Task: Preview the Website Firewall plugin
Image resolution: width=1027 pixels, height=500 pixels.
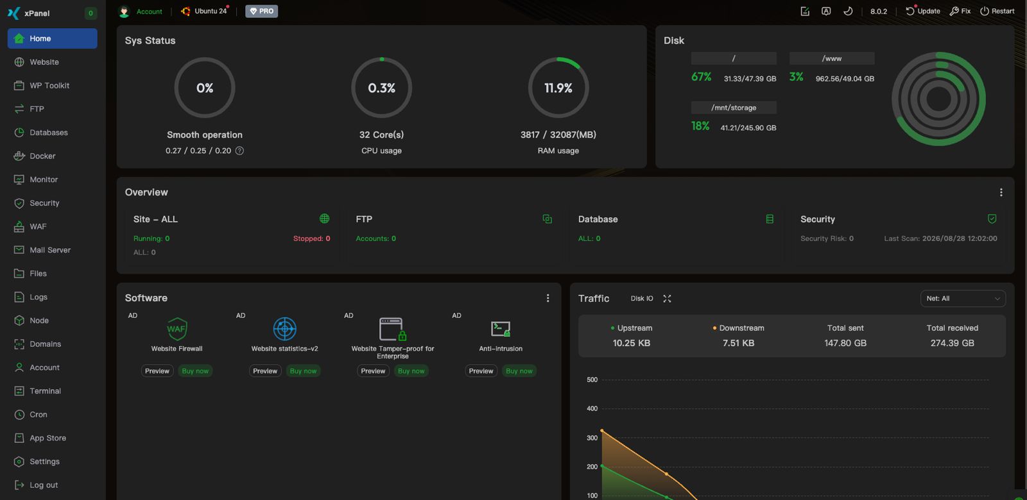Action: (157, 371)
